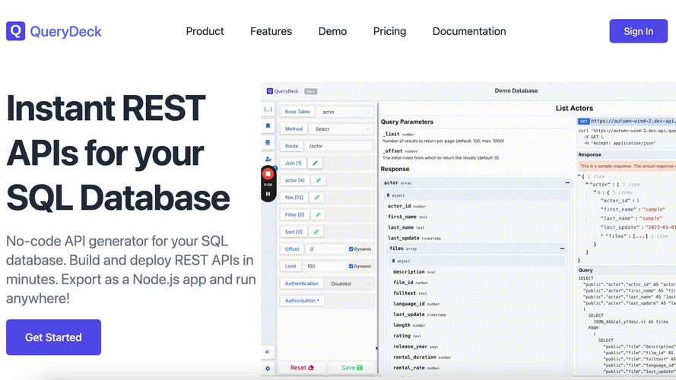Click the Join [1] button
This screenshot has height=380, width=676.
point(294,163)
